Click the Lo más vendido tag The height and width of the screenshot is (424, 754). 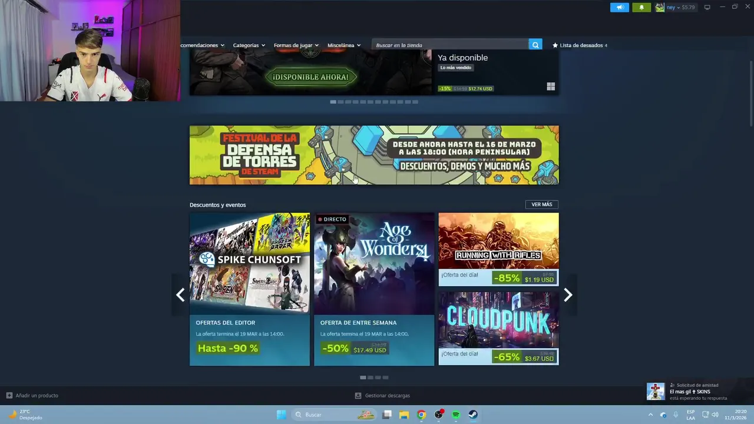click(x=456, y=68)
